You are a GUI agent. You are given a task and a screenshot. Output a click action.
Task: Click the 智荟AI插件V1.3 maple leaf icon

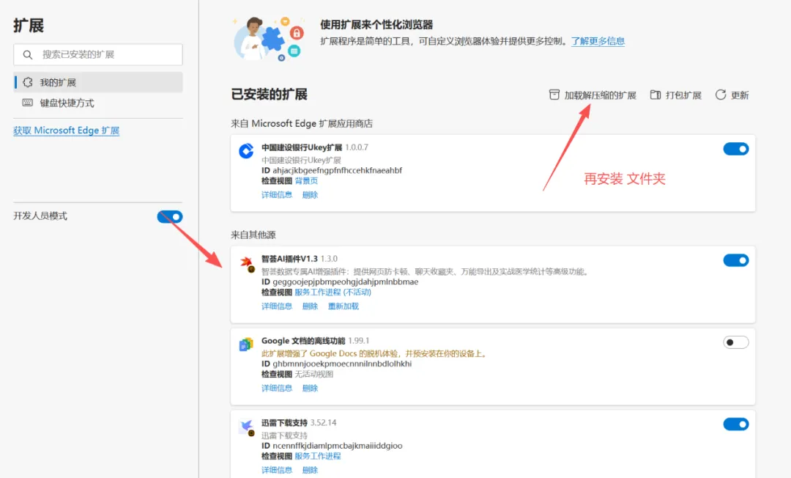click(247, 262)
